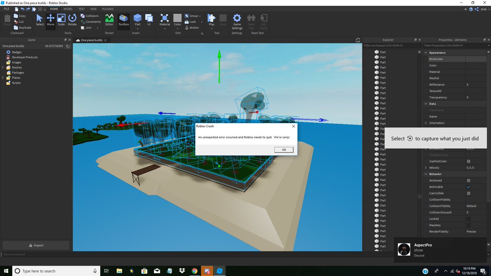Click the Undo arrow in title toolbar
Screen dimensions: 491x276
[23, 9]
